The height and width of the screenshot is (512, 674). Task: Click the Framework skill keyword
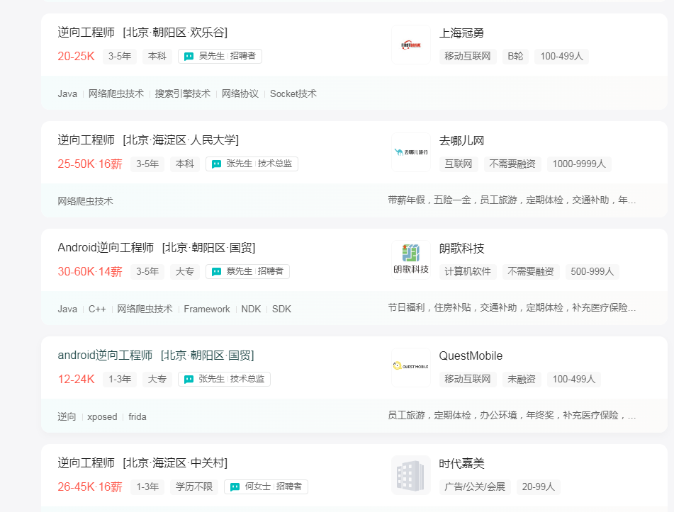point(207,309)
